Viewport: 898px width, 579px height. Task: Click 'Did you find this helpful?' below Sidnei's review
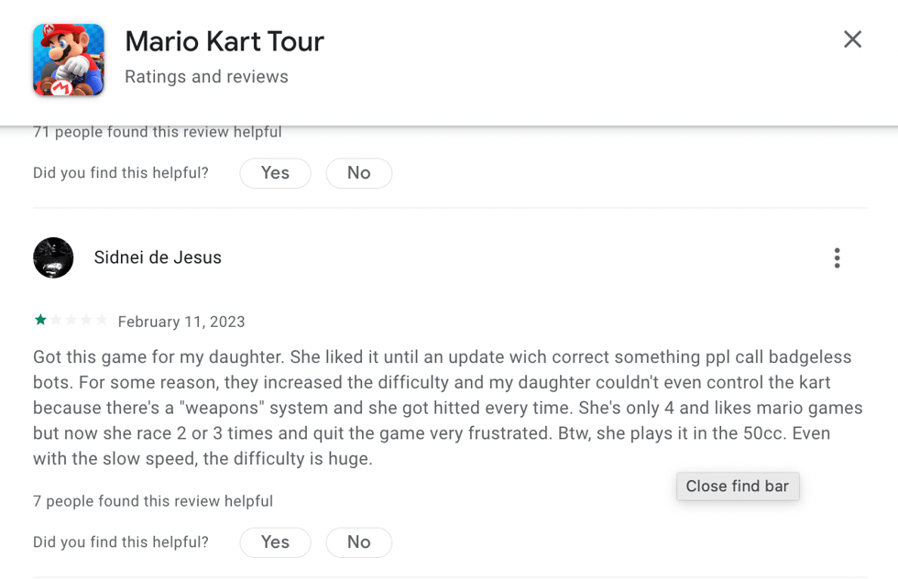(121, 542)
